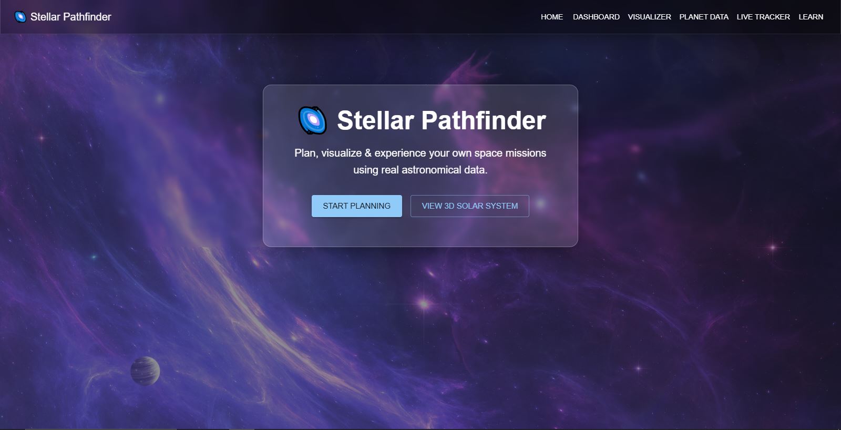The height and width of the screenshot is (430, 841).
Task: Click the Stellar Pathfinder brand name in navbar
Action: click(x=71, y=17)
